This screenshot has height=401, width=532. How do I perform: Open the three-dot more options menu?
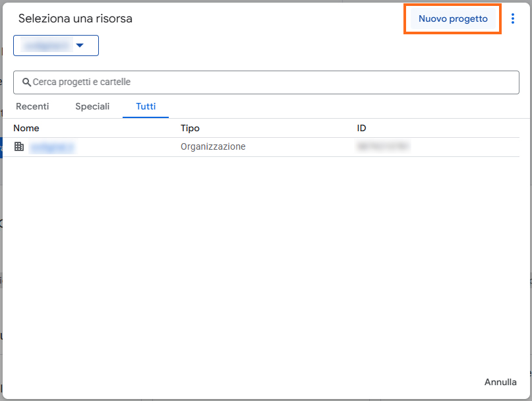513,19
